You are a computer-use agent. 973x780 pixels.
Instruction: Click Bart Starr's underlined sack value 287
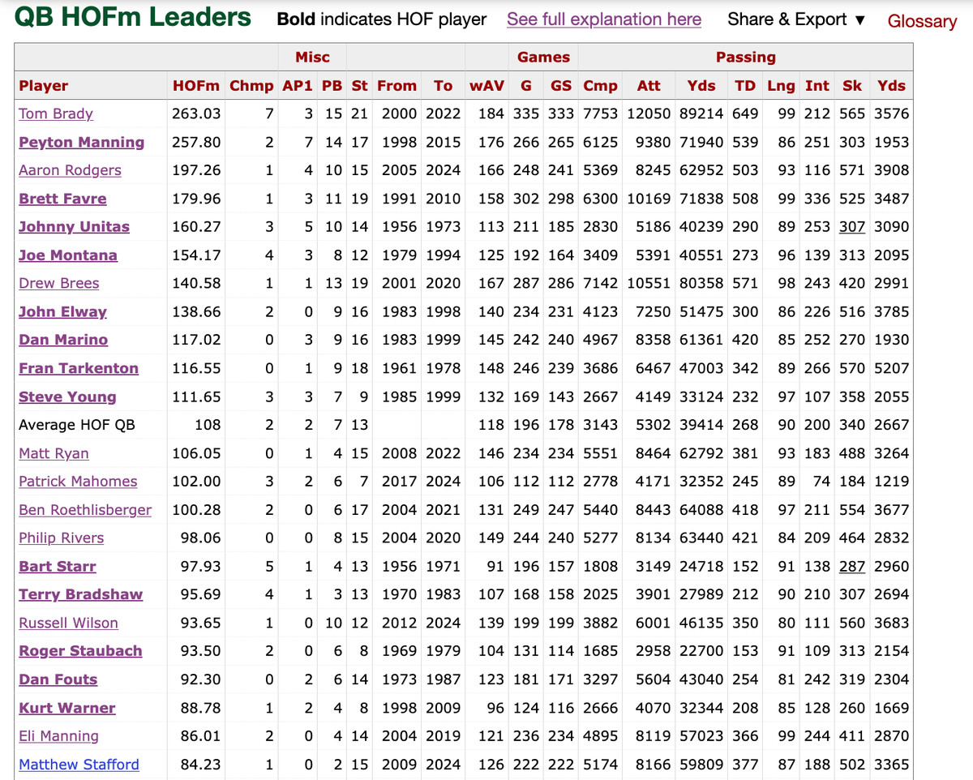pos(851,567)
